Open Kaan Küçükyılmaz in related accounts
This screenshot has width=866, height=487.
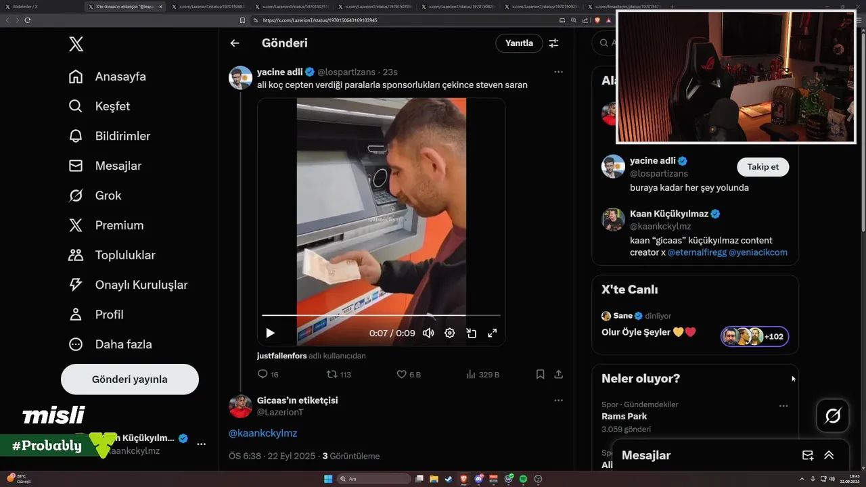[x=669, y=214]
